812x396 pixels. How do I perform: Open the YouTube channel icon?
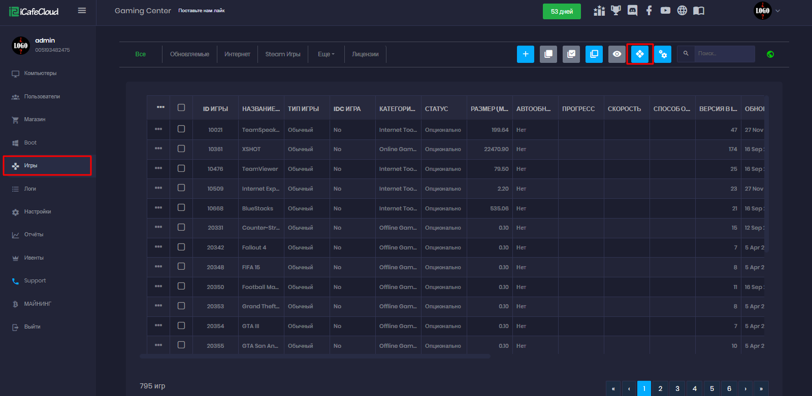point(665,11)
